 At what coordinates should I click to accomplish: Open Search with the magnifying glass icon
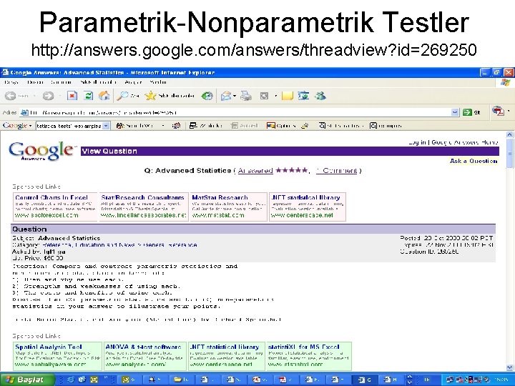[x=123, y=96]
